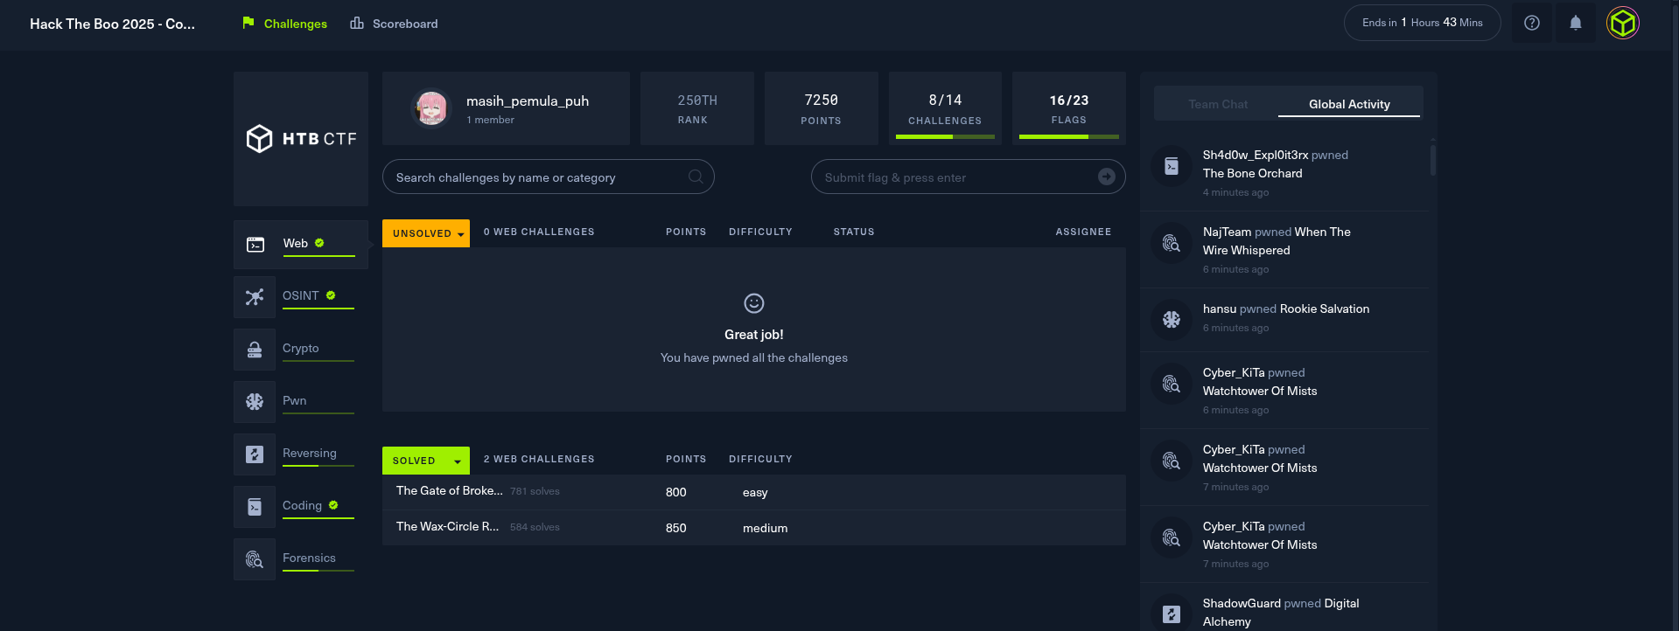1679x631 pixels.
Task: Click NajTeam in the activity feed
Action: click(1227, 232)
